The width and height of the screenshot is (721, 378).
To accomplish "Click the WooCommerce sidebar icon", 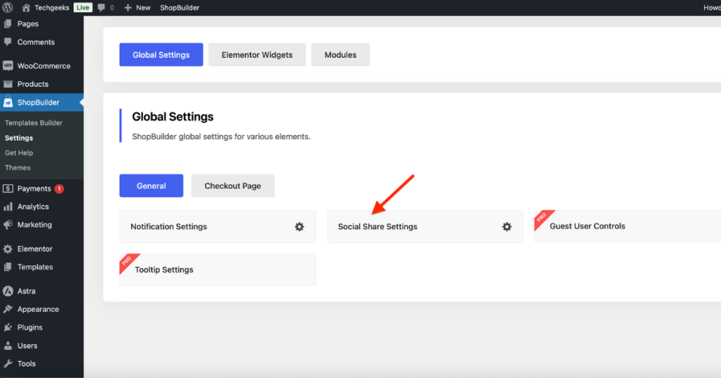I will pos(8,65).
